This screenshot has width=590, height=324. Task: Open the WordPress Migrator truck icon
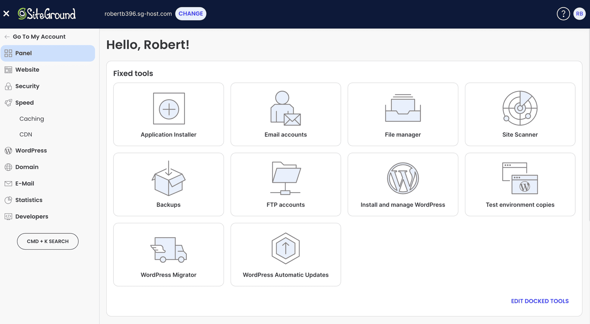[x=169, y=250]
